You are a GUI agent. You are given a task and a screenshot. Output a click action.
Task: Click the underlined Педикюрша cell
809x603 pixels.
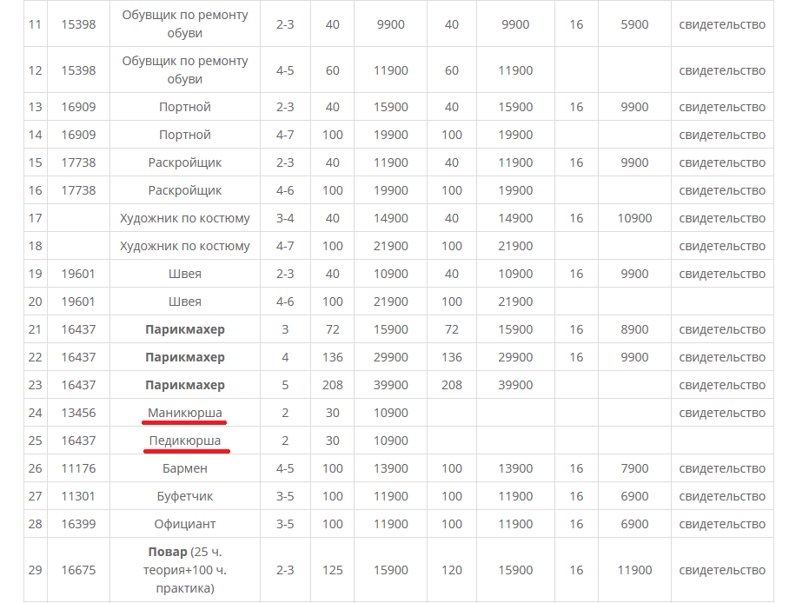click(184, 441)
